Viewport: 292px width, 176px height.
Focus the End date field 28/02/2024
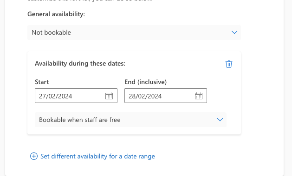[166, 96]
